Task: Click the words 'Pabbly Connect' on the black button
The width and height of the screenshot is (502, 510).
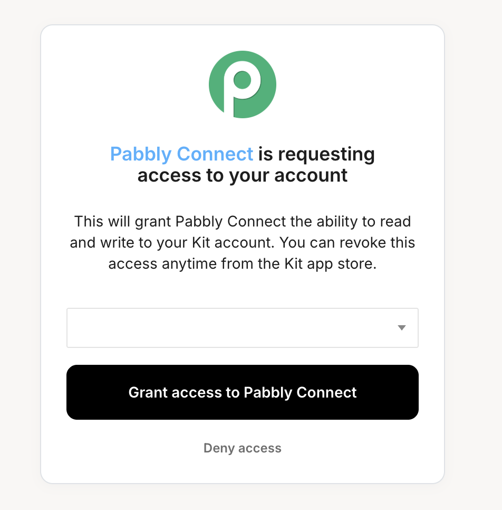Action: tap(300, 393)
